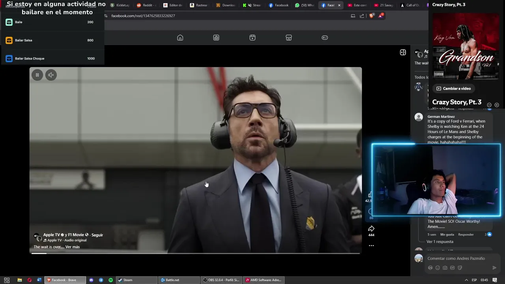This screenshot has height=284, width=505.
Task: Share the reel with arrow icon
Action: tap(371, 228)
